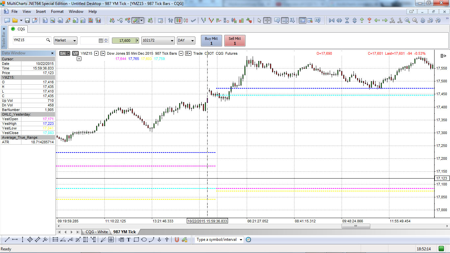
Task: Toggle the VP button on chart status line
Action: [75, 53]
